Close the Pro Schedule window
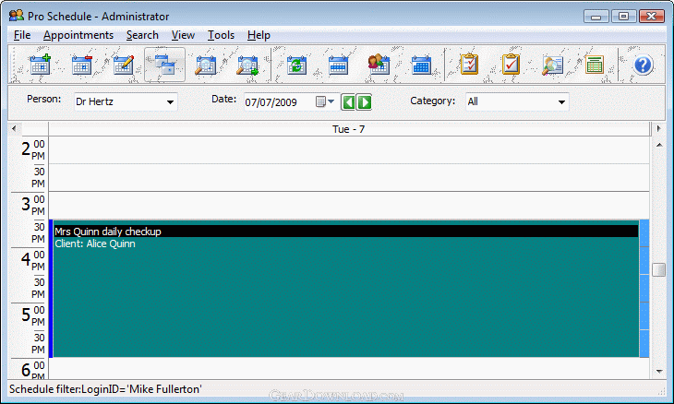Viewport: 674px width, 404px height. 652,17
